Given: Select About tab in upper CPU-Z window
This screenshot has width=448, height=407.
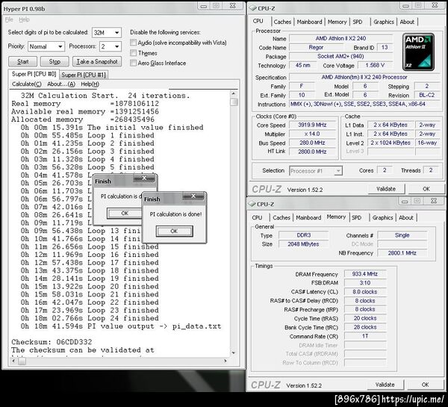Looking at the screenshot, I should 407,22.
